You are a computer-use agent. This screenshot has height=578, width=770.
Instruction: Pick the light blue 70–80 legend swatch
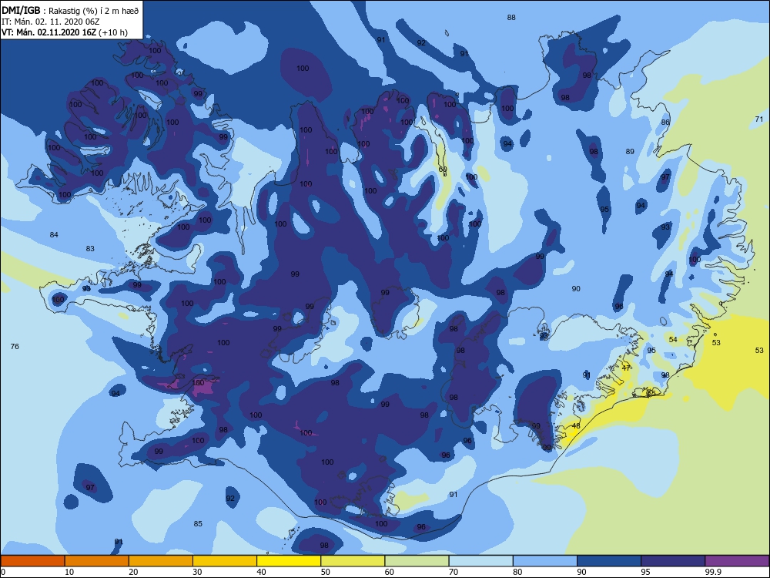(x=481, y=561)
